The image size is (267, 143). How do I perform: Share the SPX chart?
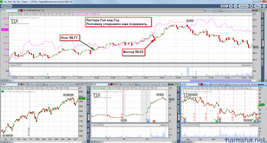31,84
